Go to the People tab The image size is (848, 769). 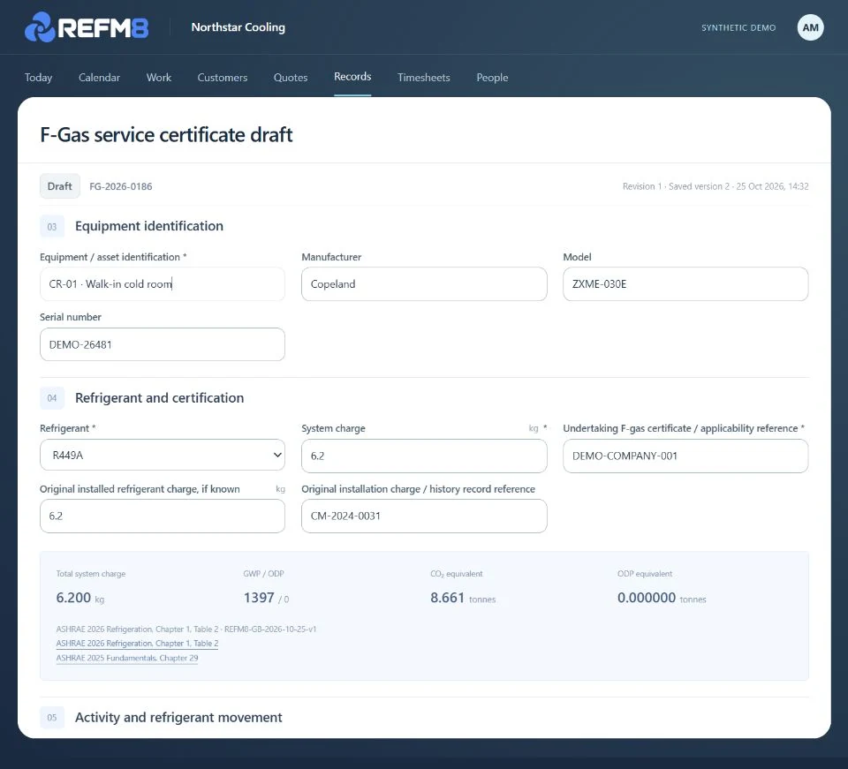coord(492,78)
